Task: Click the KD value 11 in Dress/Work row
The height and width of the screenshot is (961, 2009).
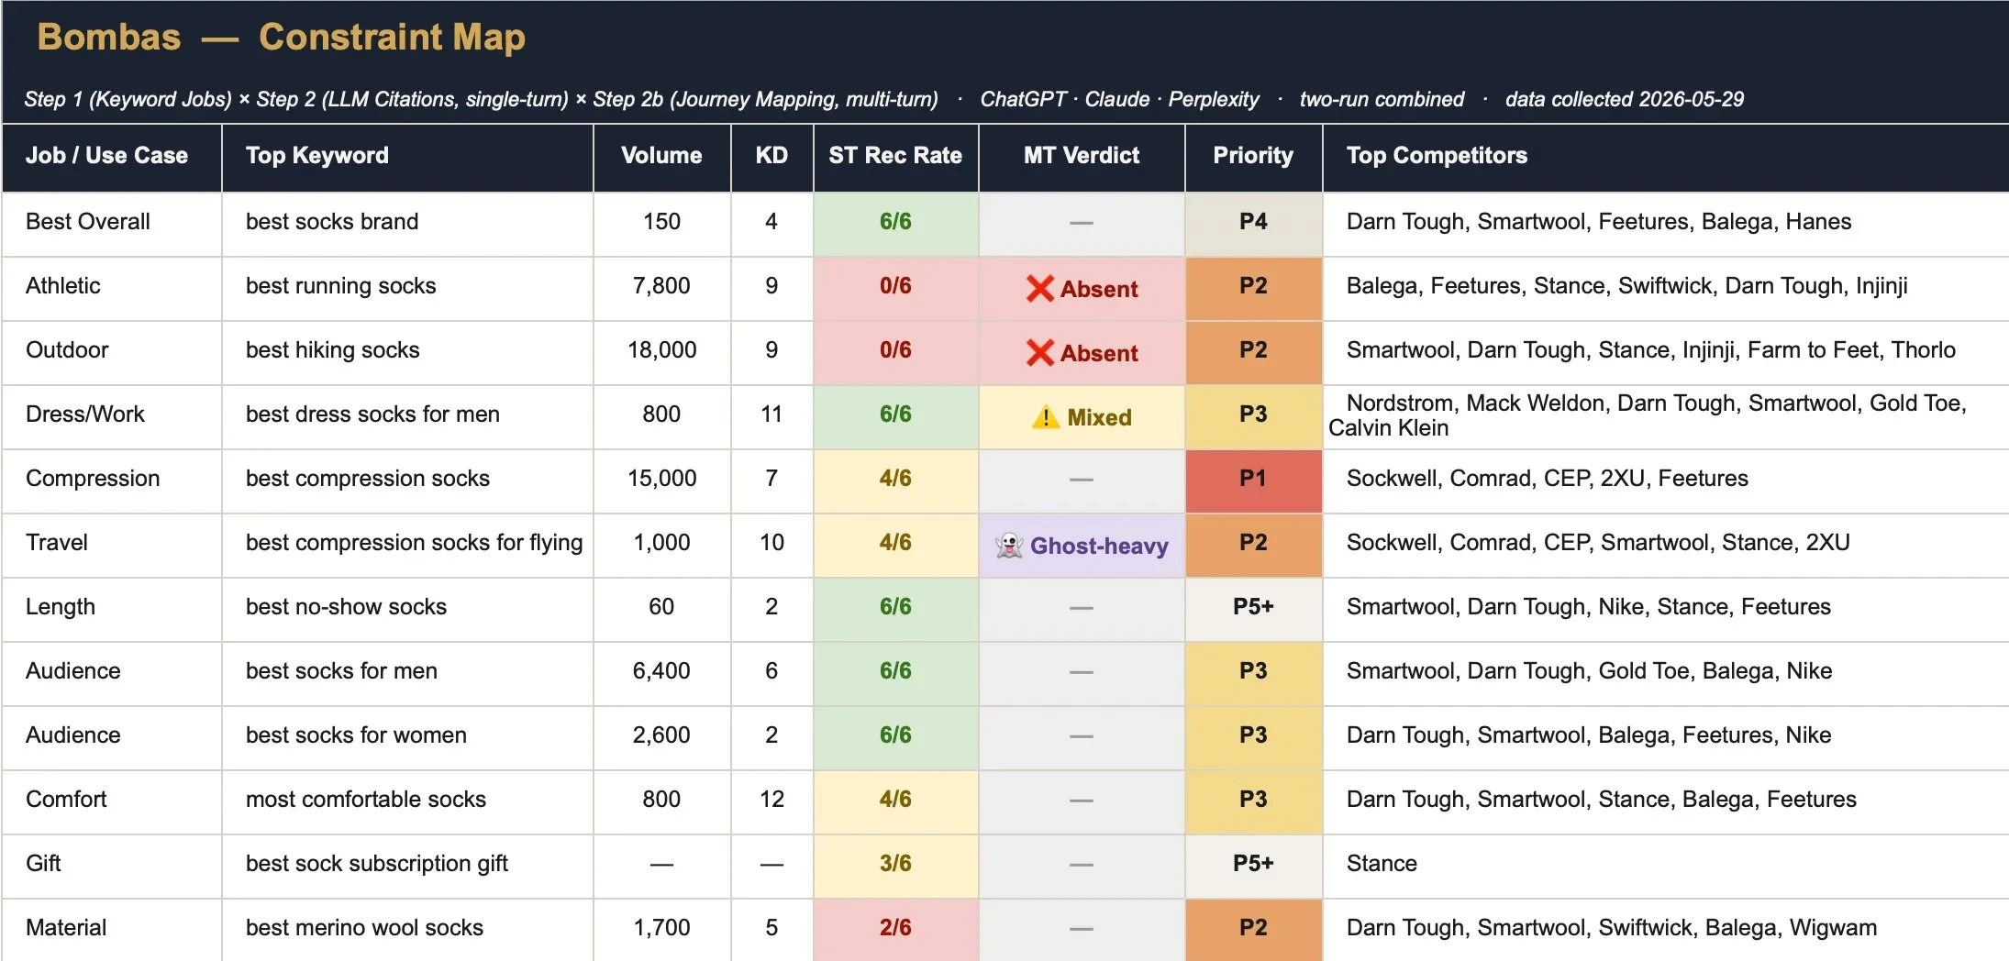Action: click(x=771, y=414)
